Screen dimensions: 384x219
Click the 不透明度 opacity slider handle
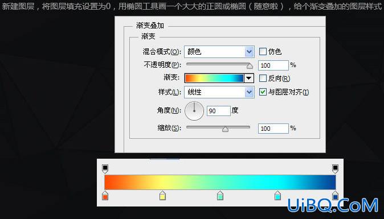(250, 66)
